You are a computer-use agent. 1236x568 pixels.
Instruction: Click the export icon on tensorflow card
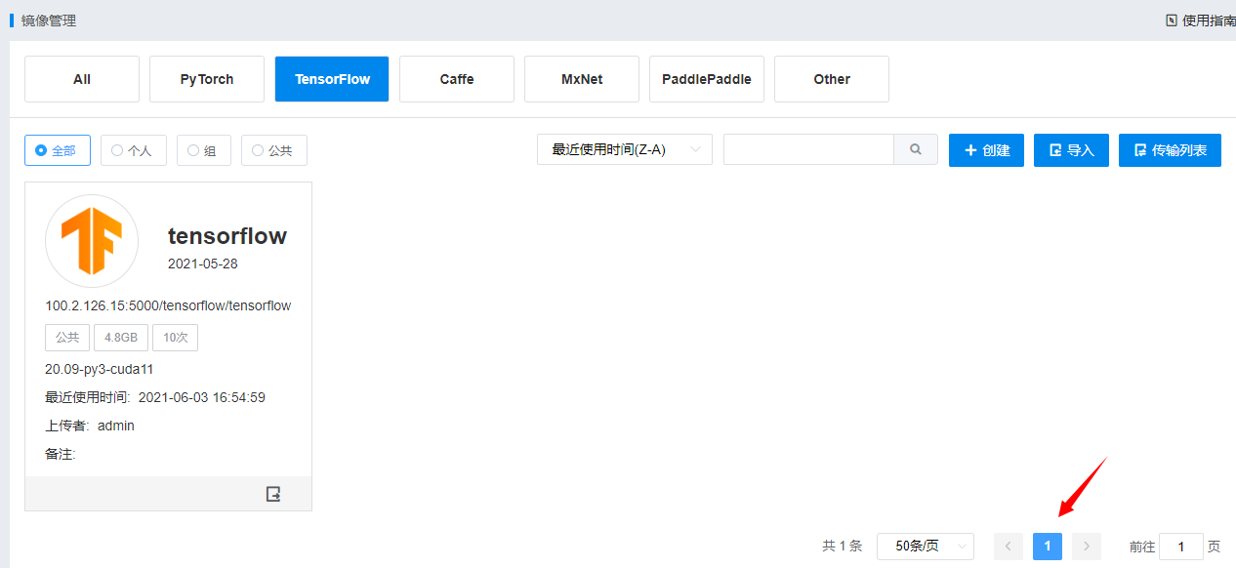(x=273, y=494)
